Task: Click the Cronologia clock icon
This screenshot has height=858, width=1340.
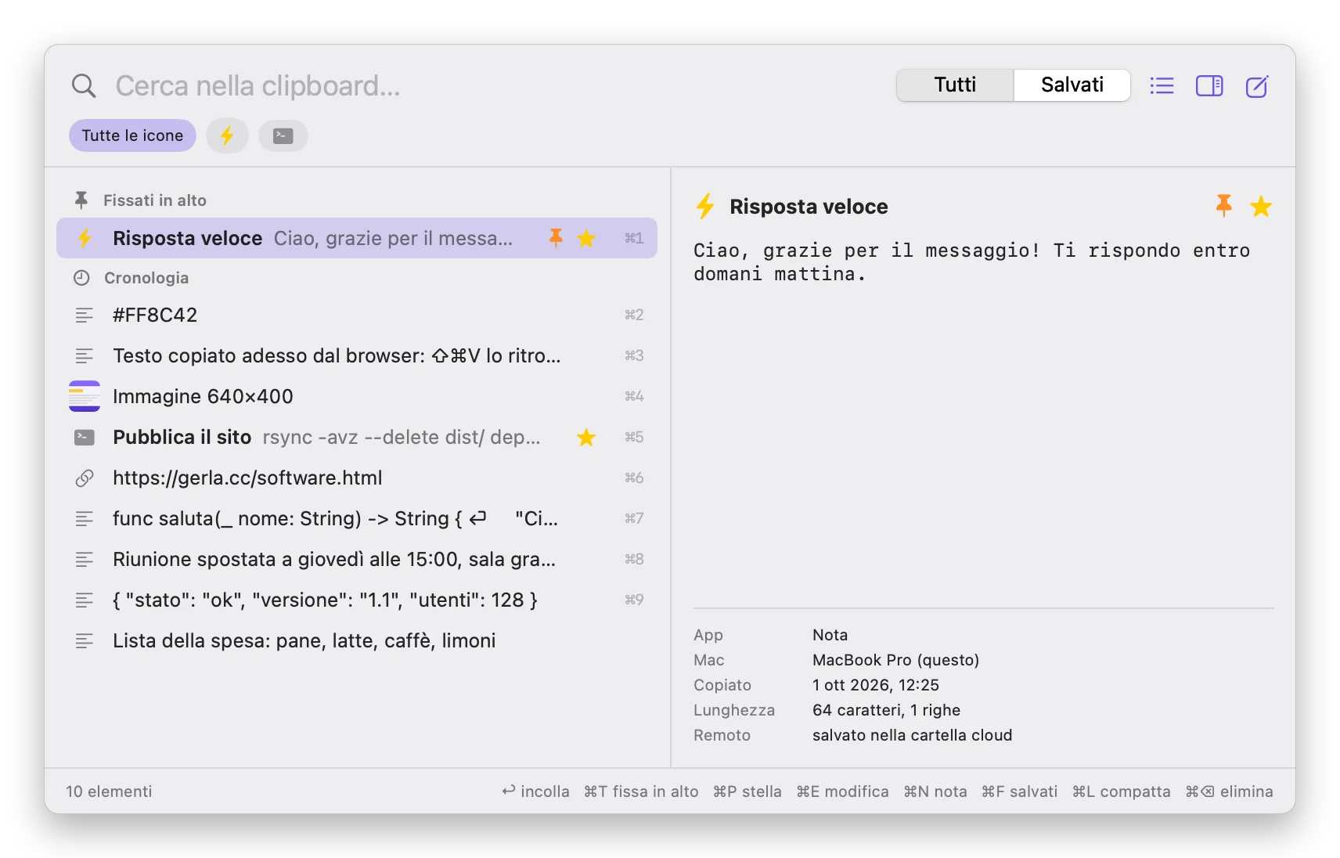Action: [x=81, y=278]
